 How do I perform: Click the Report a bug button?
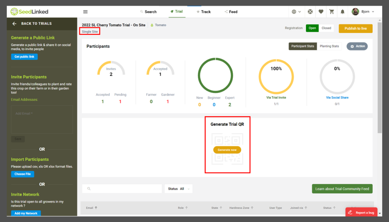pyautogui.click(x=362, y=213)
